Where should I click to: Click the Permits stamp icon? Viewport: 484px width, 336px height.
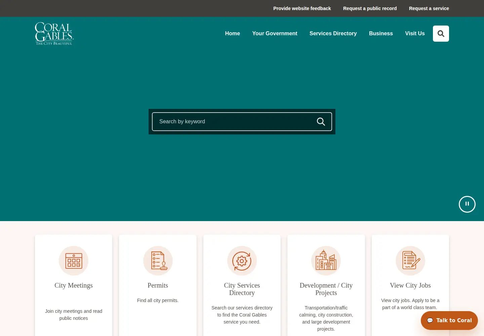pyautogui.click(x=158, y=261)
